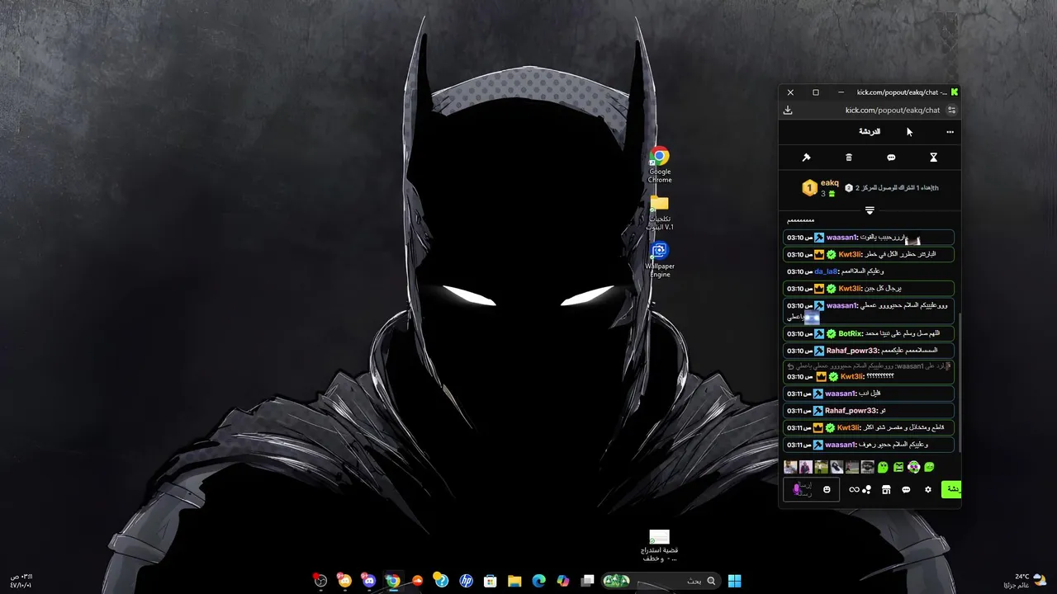
Task: Open the shop storefront icon in bottom toolbar
Action: (886, 490)
